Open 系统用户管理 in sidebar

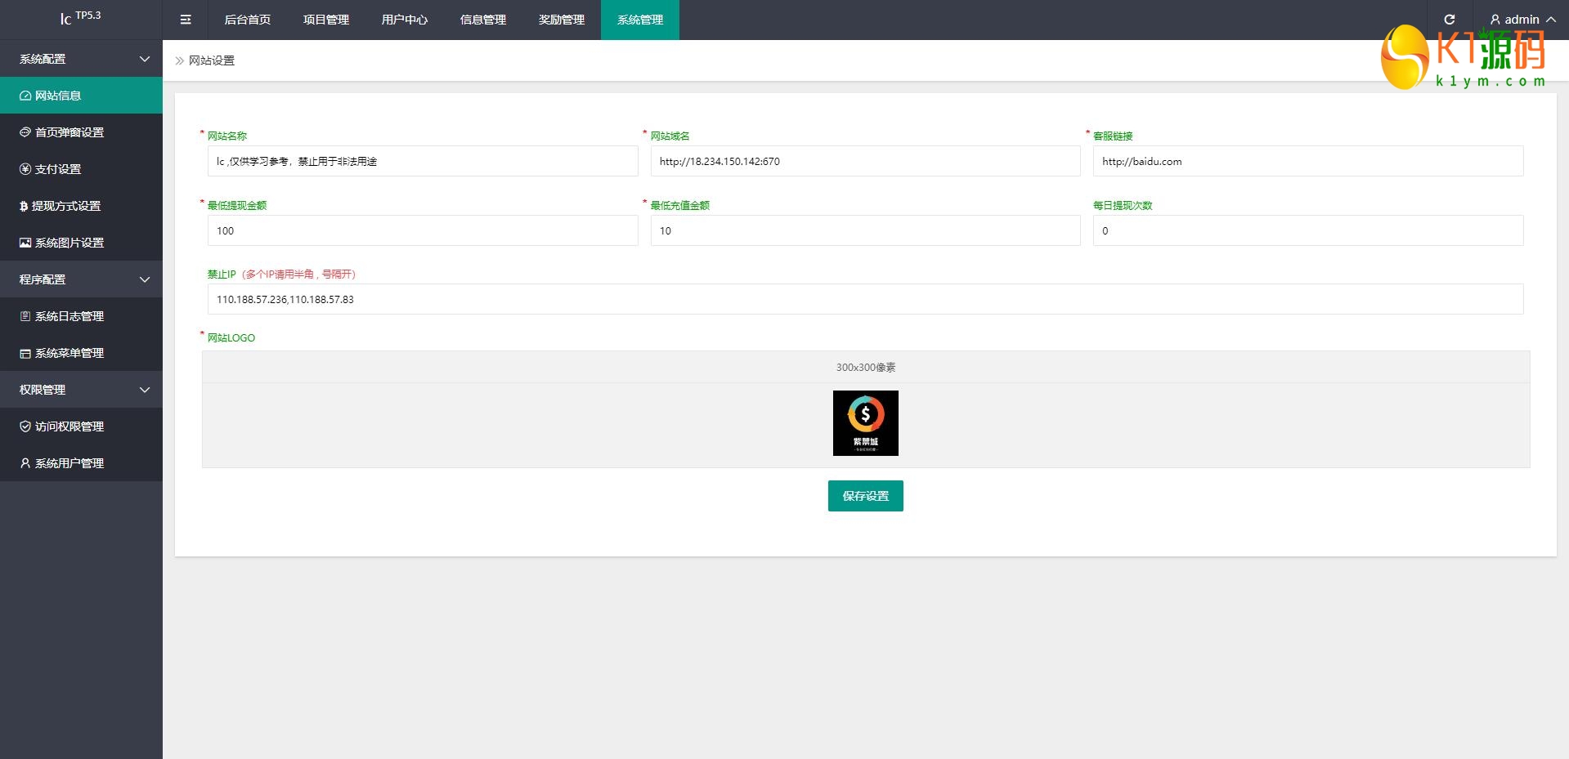pos(81,463)
